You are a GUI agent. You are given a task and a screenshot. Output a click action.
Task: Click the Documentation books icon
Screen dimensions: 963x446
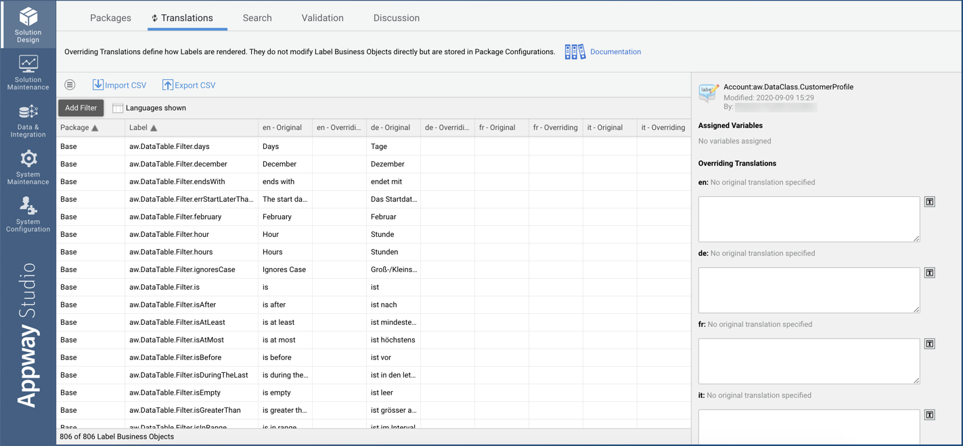pos(575,52)
